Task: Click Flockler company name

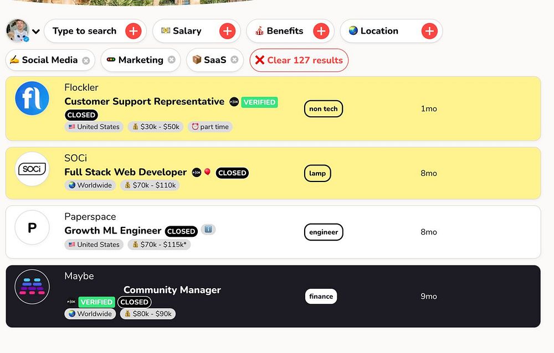Action: click(81, 87)
